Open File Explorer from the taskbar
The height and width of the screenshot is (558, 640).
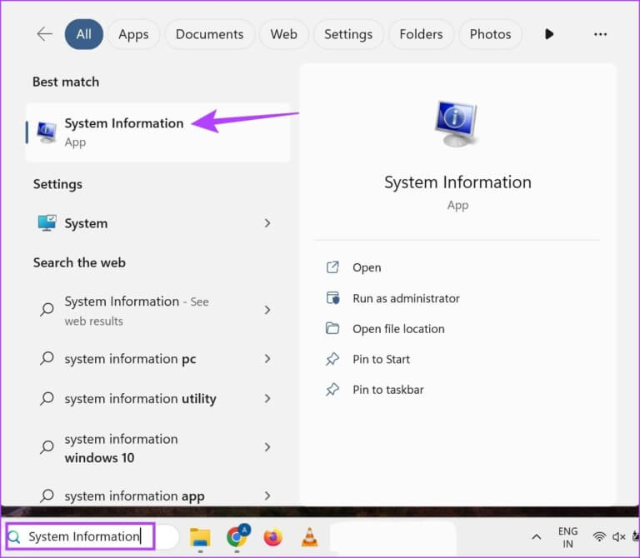pyautogui.click(x=200, y=538)
